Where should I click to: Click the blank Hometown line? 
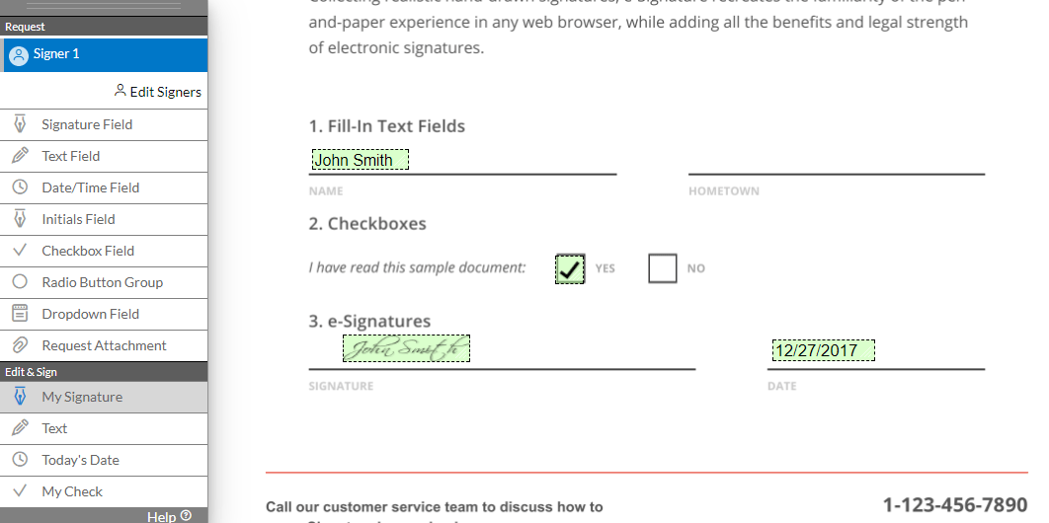(x=837, y=162)
